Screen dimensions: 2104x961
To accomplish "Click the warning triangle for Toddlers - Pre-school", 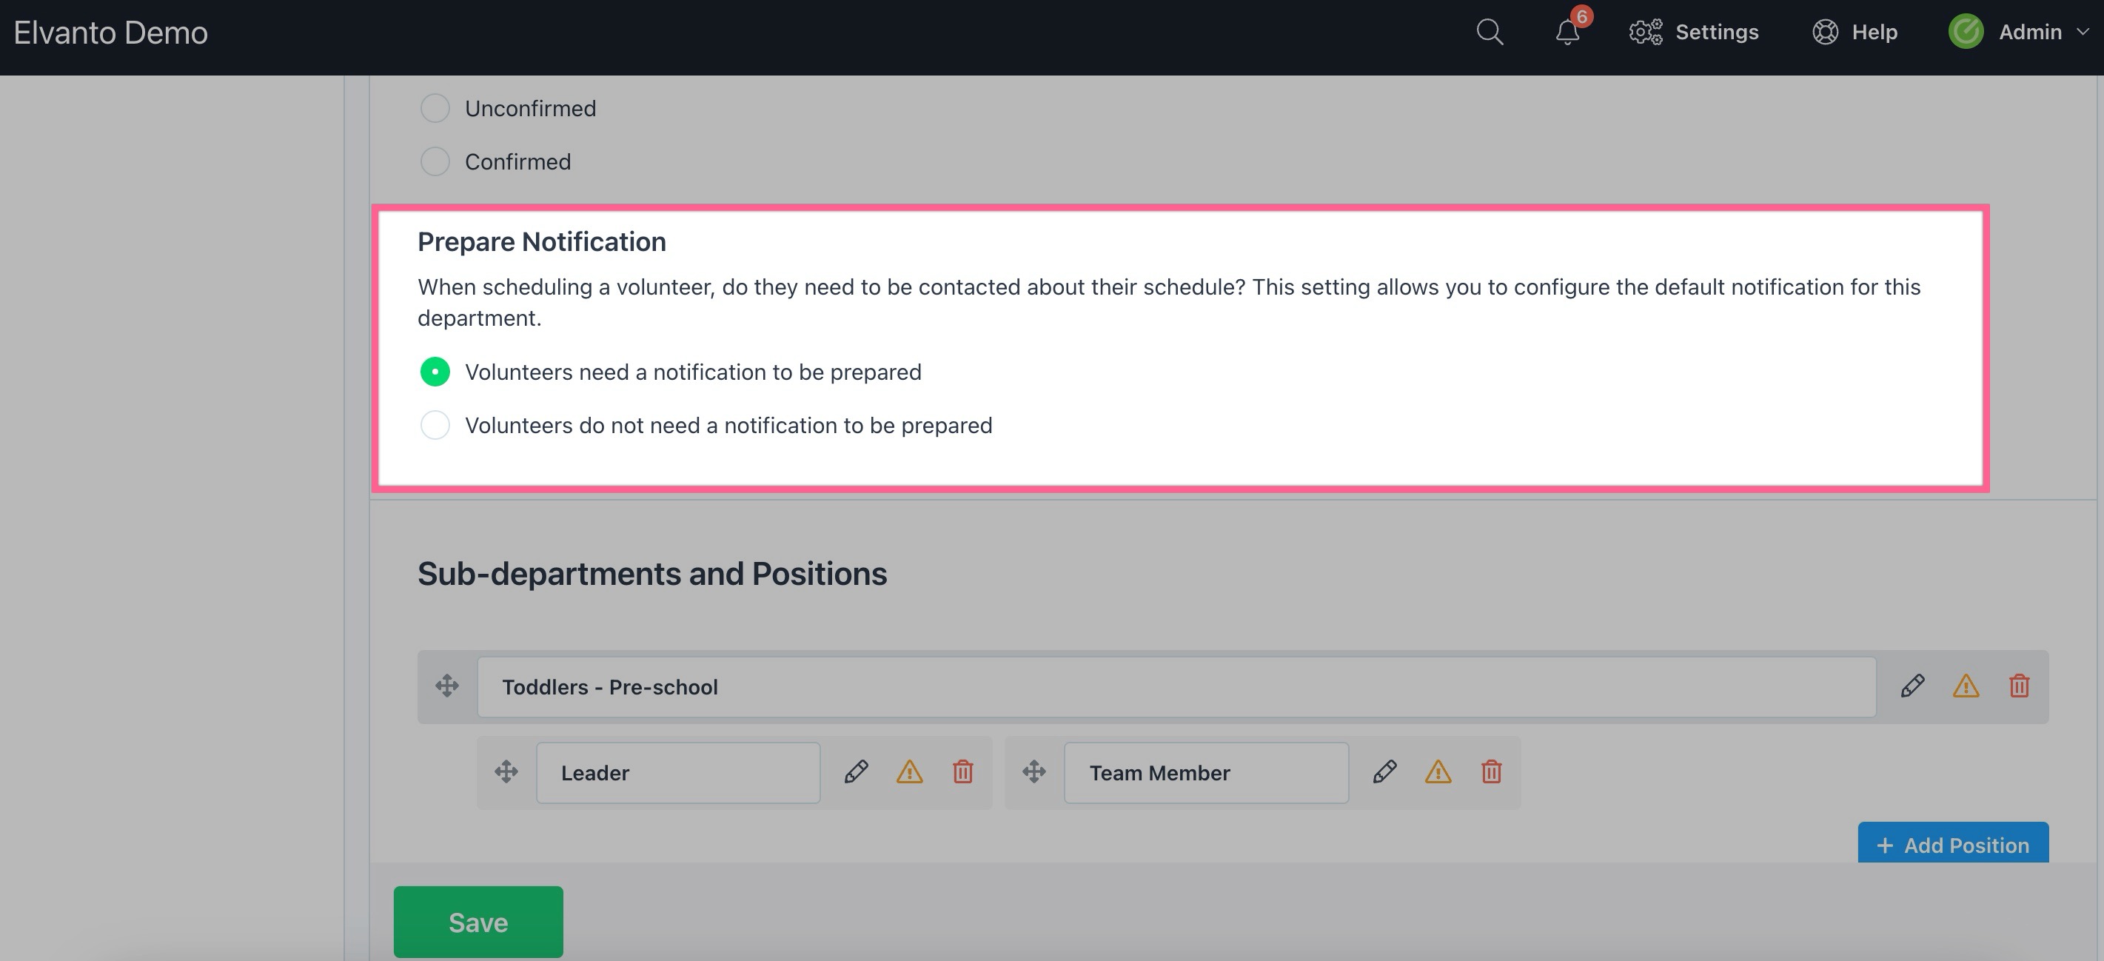I will point(1966,686).
